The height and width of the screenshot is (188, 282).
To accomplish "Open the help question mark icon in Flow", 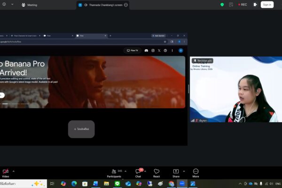I will click(x=165, y=51).
